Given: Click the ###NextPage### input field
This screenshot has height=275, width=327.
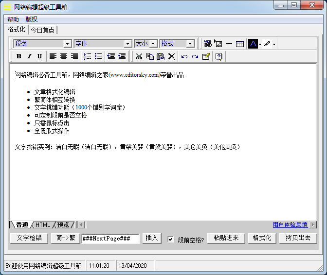Looking at the screenshot, I should [110, 239].
